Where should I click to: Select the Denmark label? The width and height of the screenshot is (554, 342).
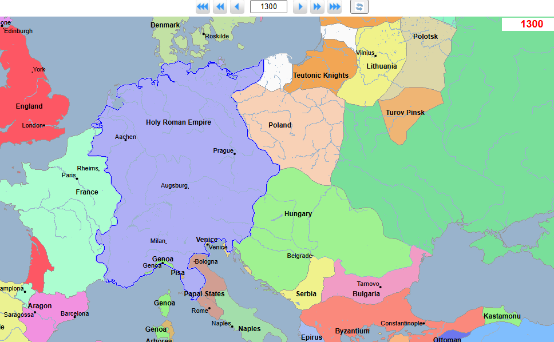(165, 25)
